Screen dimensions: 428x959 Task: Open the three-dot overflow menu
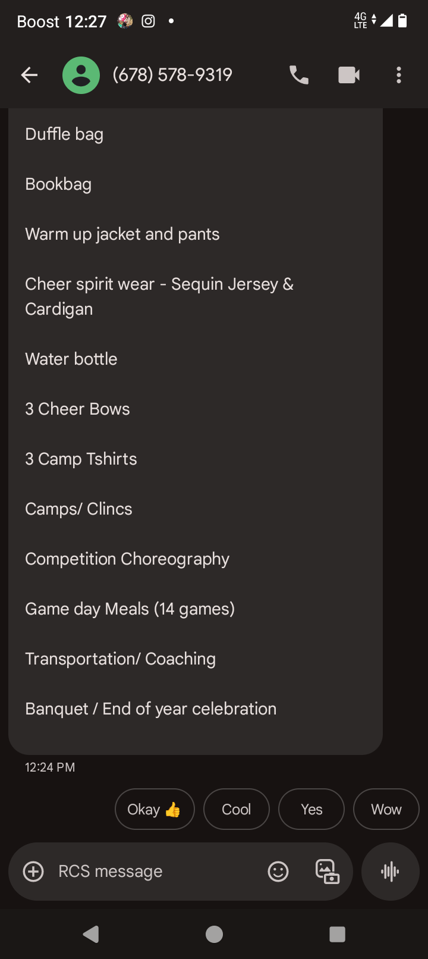click(x=399, y=75)
